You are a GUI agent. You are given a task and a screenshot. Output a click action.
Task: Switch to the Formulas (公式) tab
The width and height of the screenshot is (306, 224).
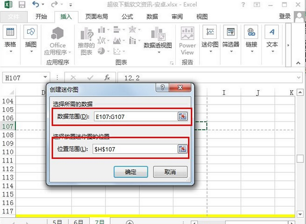point(127,16)
